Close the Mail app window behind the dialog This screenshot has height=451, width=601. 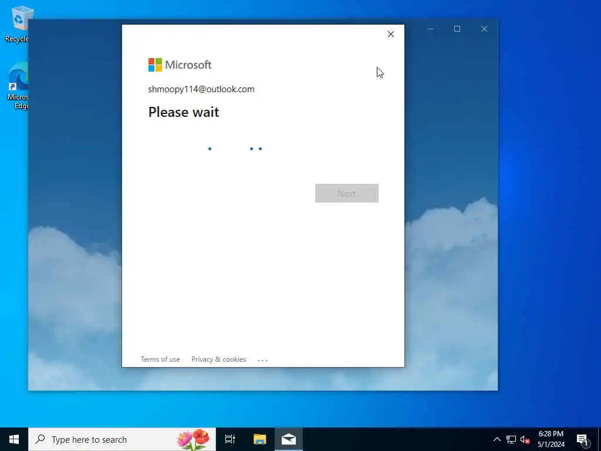(x=484, y=29)
